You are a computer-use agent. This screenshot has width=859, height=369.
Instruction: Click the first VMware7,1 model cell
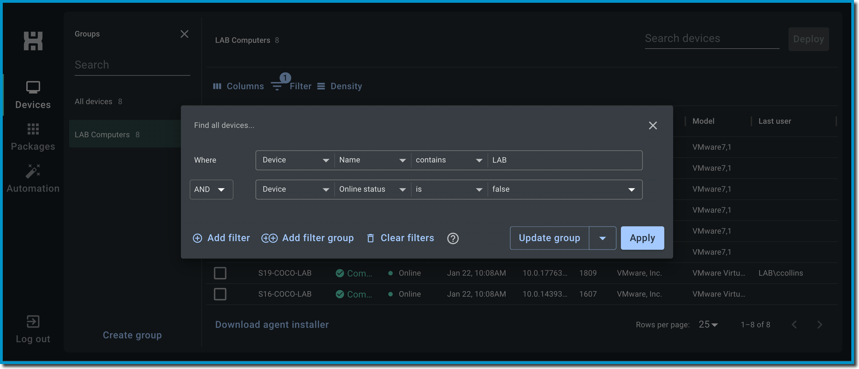pyautogui.click(x=712, y=147)
